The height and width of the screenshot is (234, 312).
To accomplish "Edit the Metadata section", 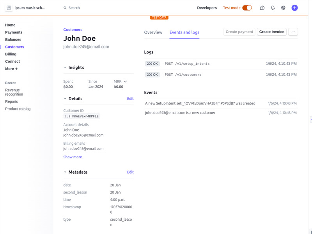I will pos(130,172).
